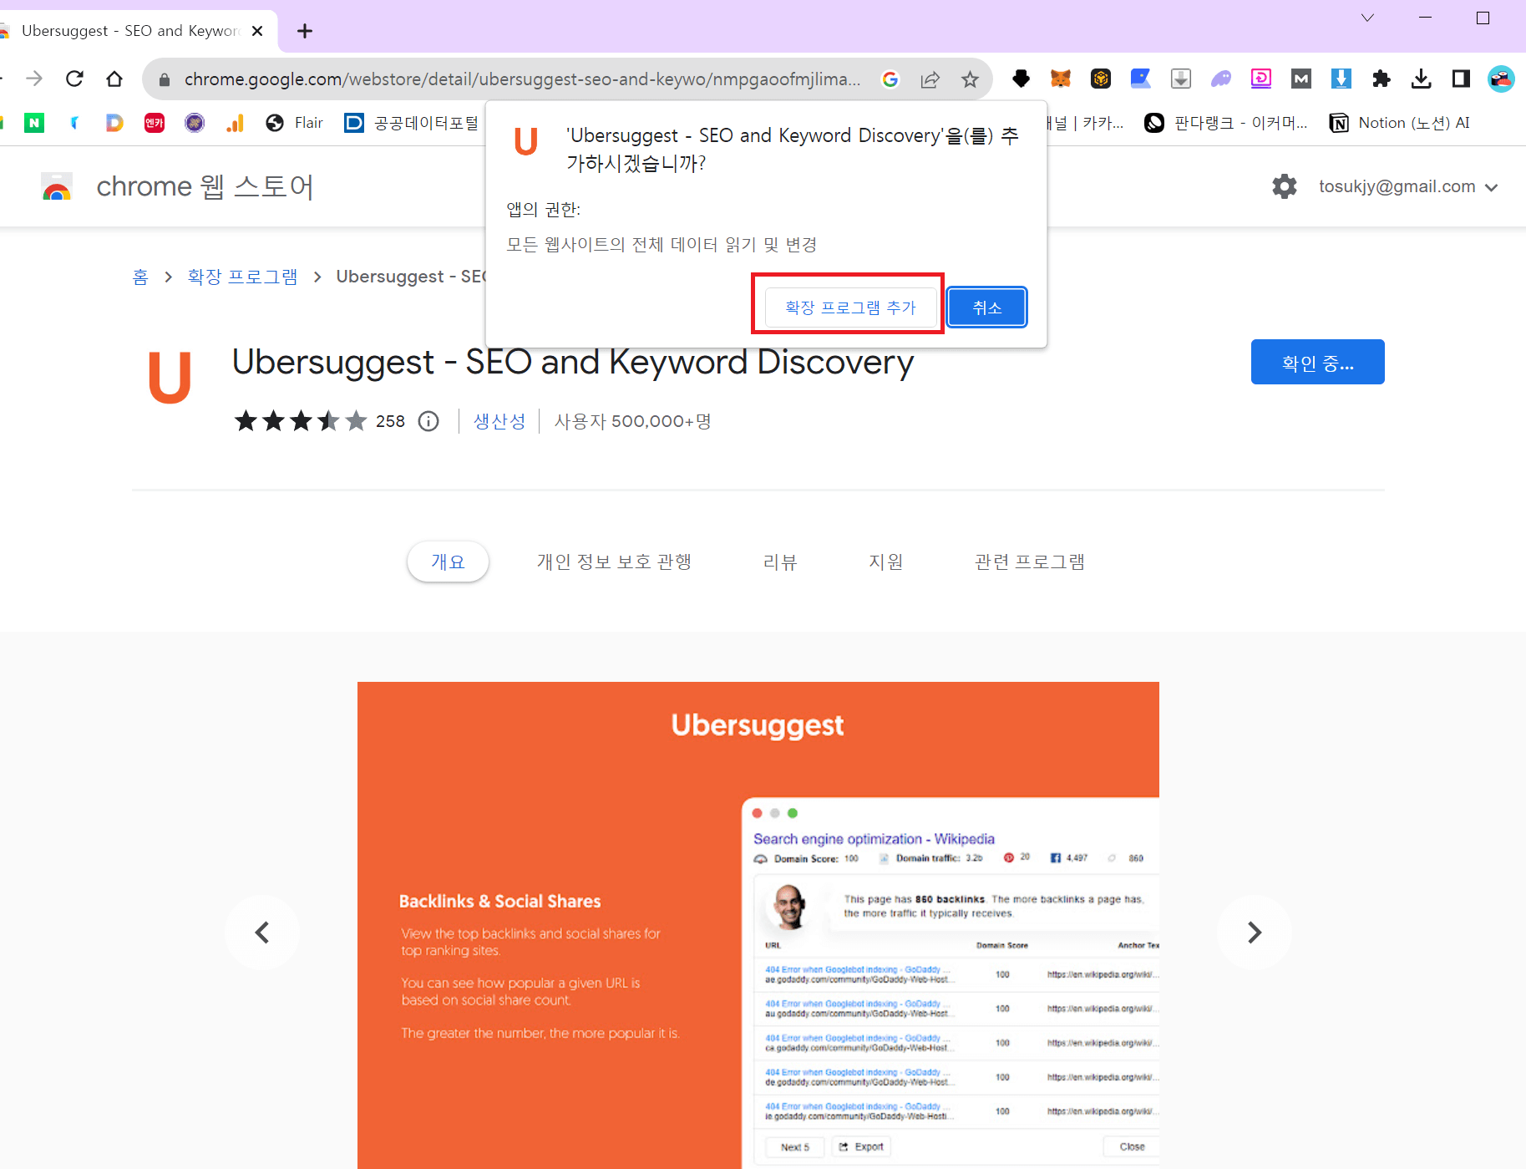Open the 판다랭크 bookmark
1526x1169 pixels.
(1226, 123)
